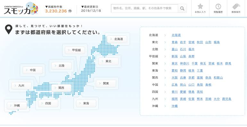Open the 大阪 prefecture link
This screenshot has width=247, height=127.
175,78
